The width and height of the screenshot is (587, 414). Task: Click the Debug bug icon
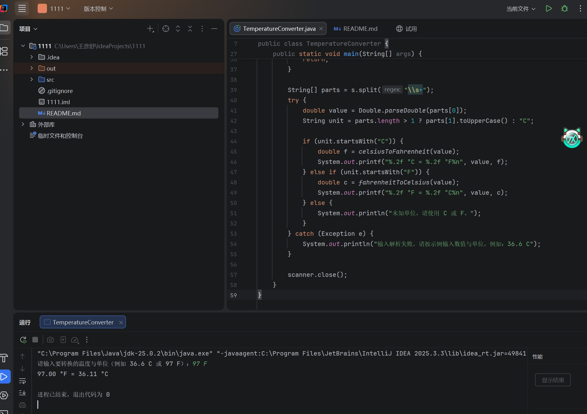pyautogui.click(x=565, y=9)
